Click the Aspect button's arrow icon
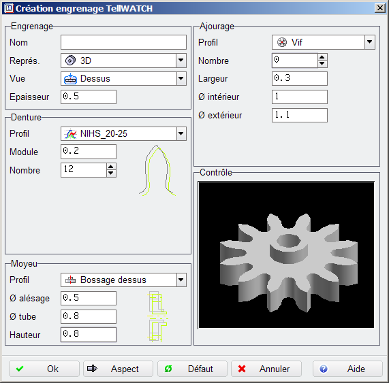The width and height of the screenshot is (389, 383). point(92,369)
